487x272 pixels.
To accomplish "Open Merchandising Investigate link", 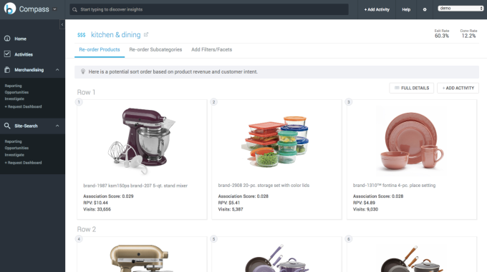I will [14, 99].
